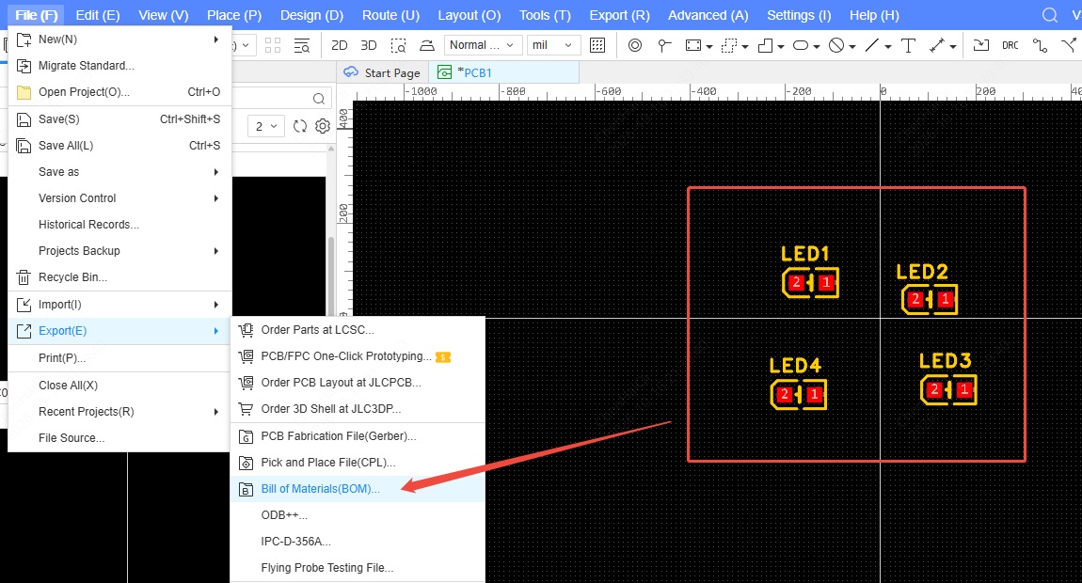Toggle the grid display icon
Screen dimensions: 1082x583
tap(597, 45)
